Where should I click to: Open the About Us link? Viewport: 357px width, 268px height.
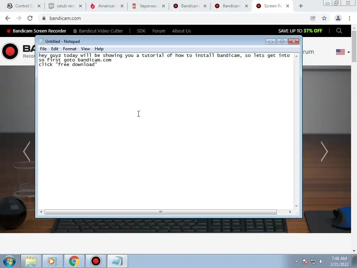click(181, 31)
